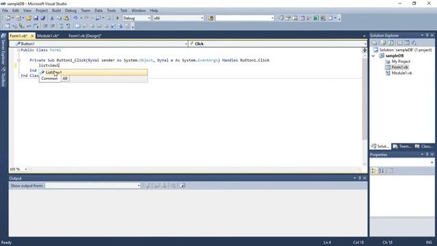Close the Output panel
Image resolution: width=437 pixels, height=246 pixels.
click(365, 178)
